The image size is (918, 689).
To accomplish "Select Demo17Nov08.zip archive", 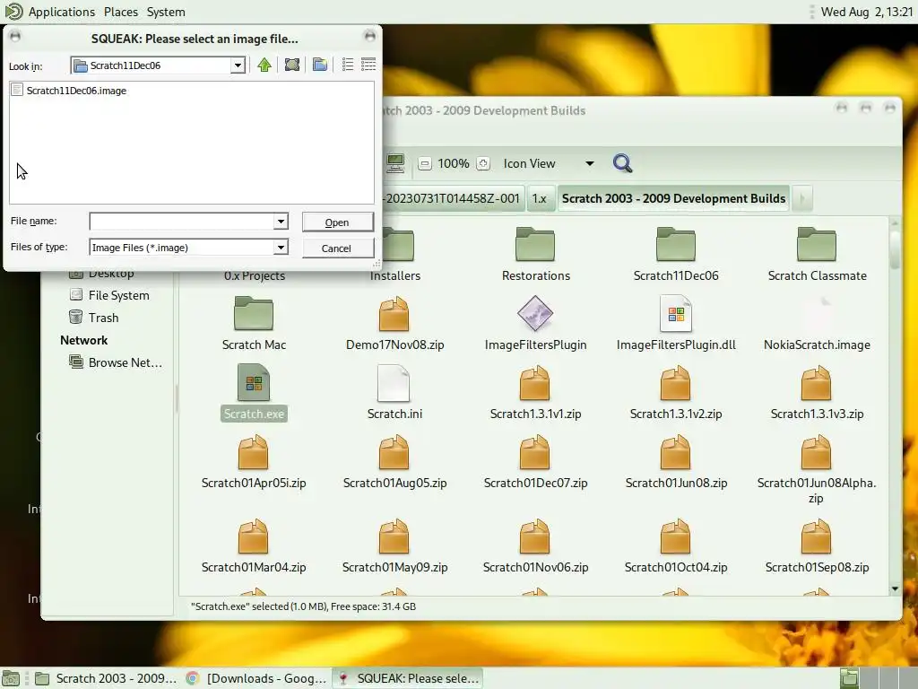I will (394, 323).
